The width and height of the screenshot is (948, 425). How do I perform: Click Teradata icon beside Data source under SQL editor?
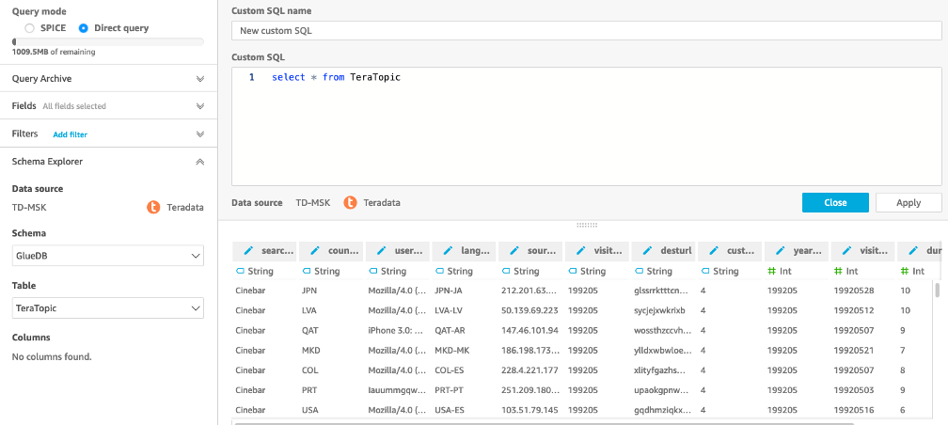click(350, 202)
